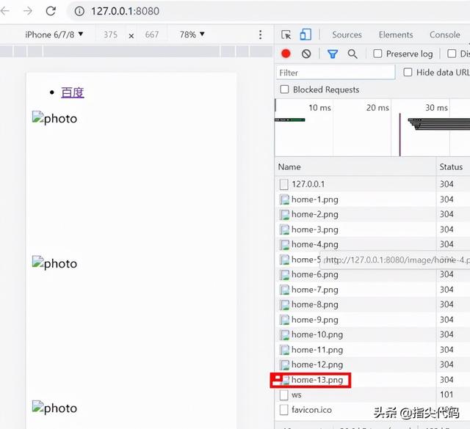The height and width of the screenshot is (429, 470).
Task: Activate the inspect element picker icon
Action: coord(286,34)
